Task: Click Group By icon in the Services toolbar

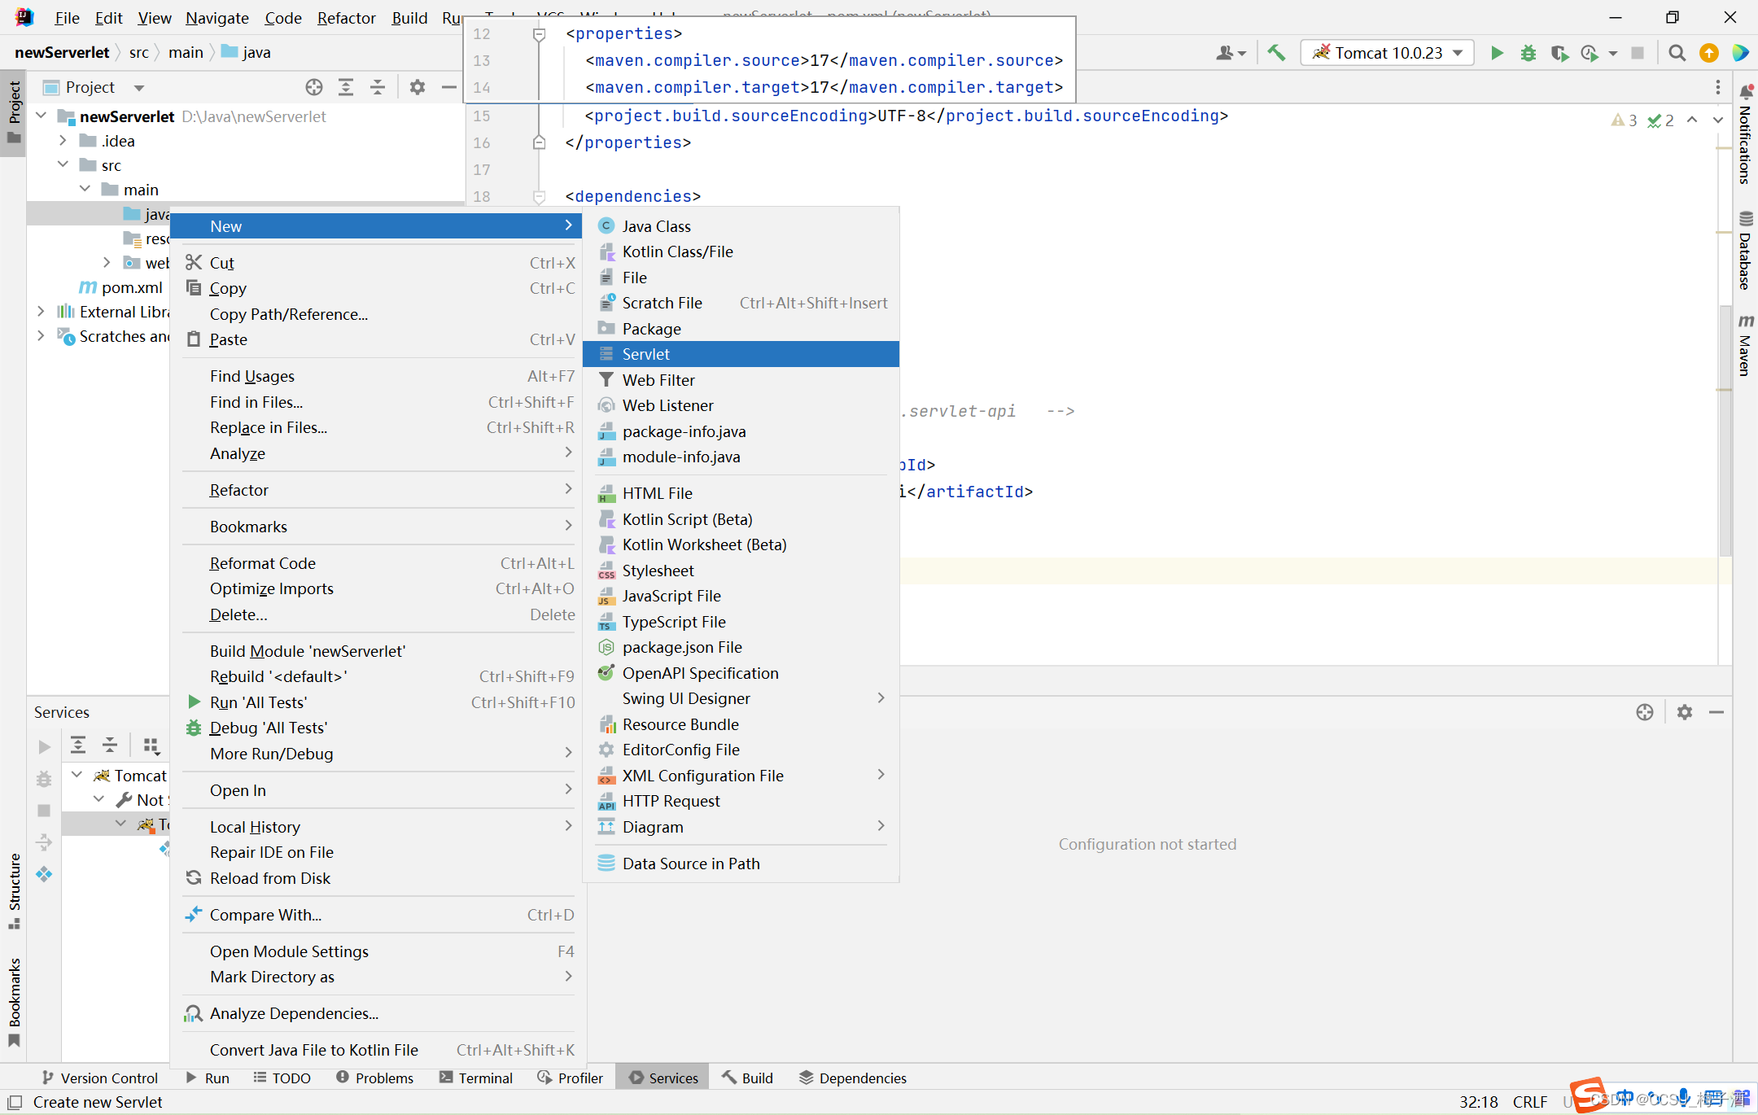Action: pos(151,745)
